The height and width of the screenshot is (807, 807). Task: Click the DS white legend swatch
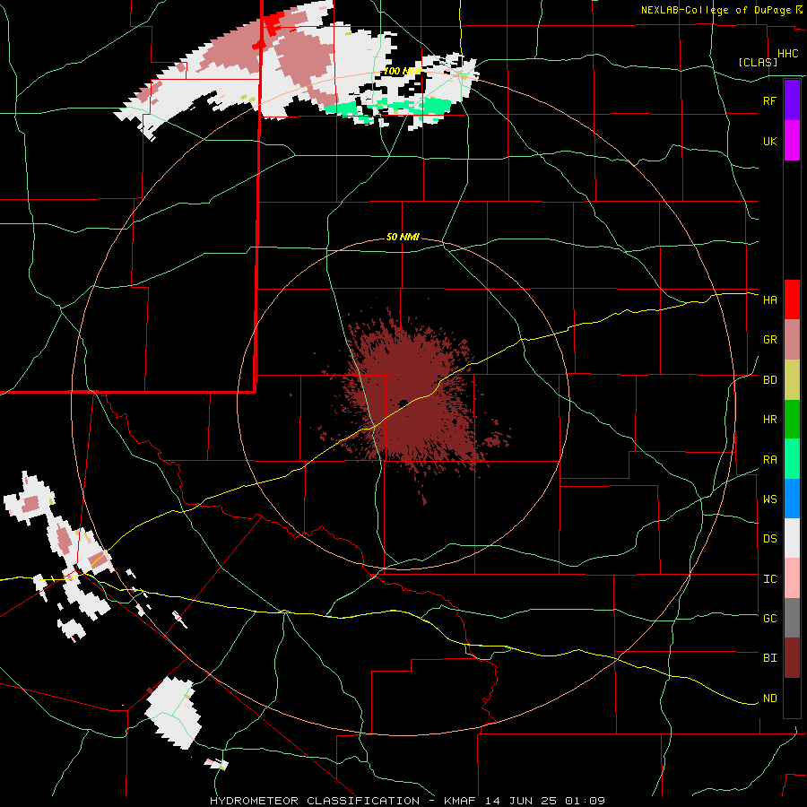792,538
